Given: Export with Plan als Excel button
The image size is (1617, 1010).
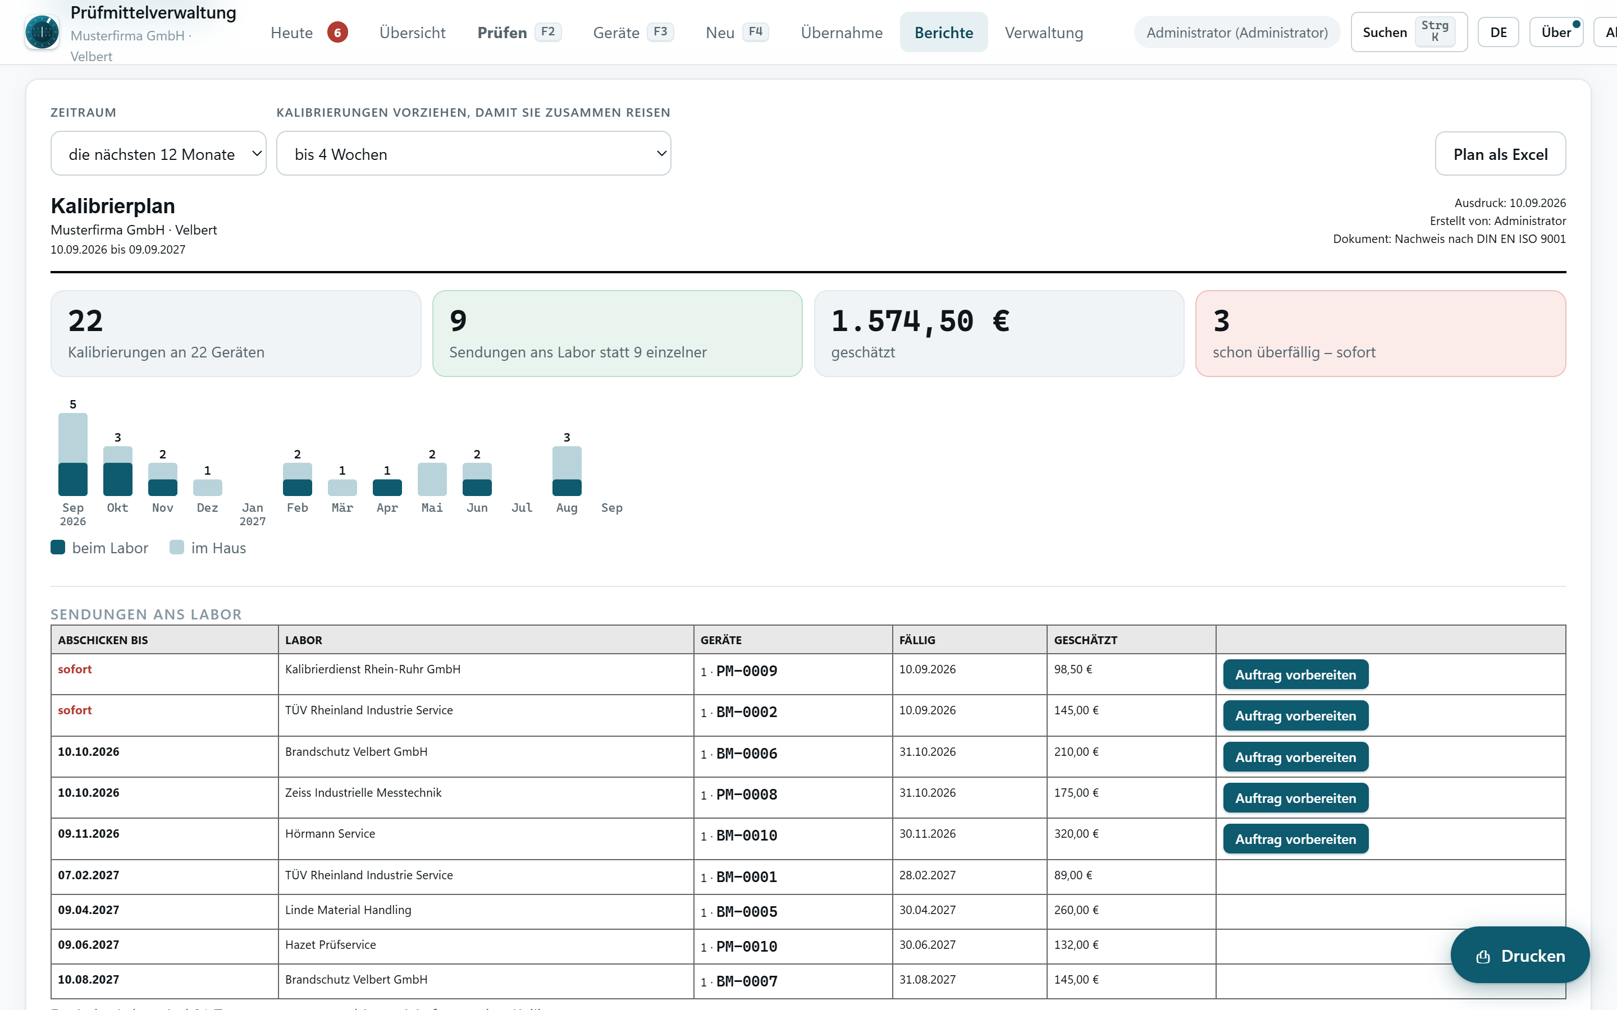Looking at the screenshot, I should click(x=1500, y=154).
